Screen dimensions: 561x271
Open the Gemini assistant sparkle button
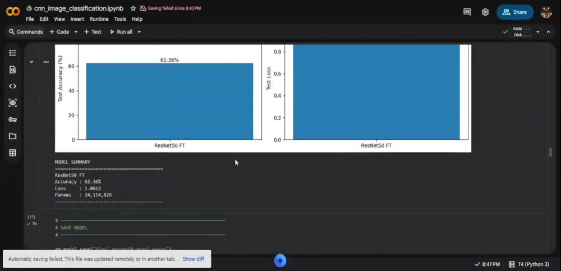[x=280, y=260]
